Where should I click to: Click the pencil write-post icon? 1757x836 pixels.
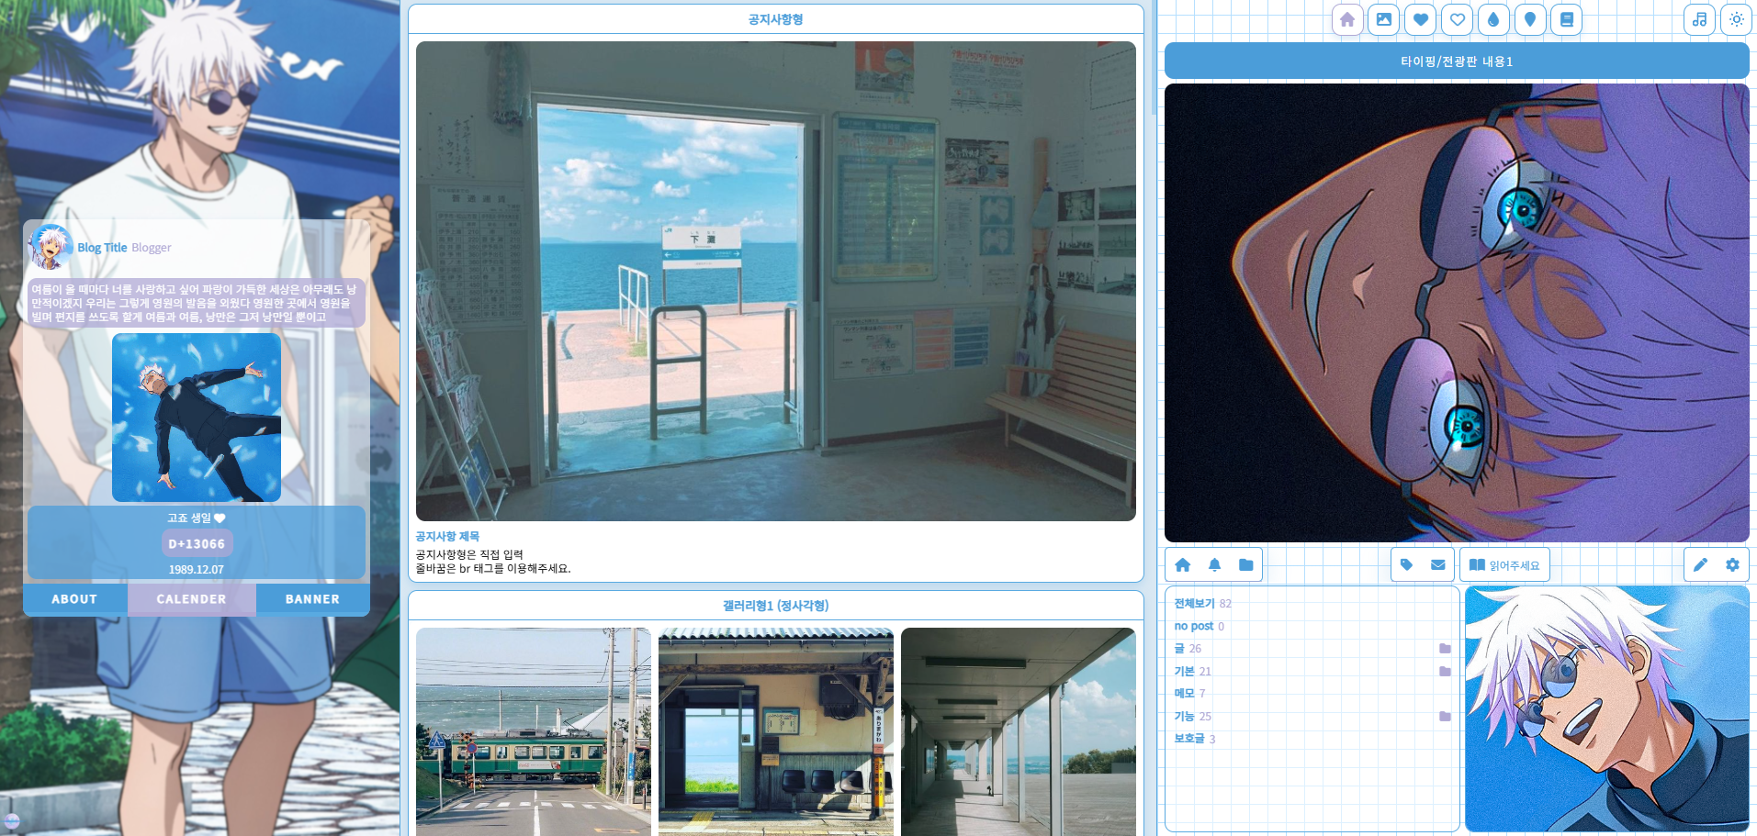pyautogui.click(x=1700, y=565)
